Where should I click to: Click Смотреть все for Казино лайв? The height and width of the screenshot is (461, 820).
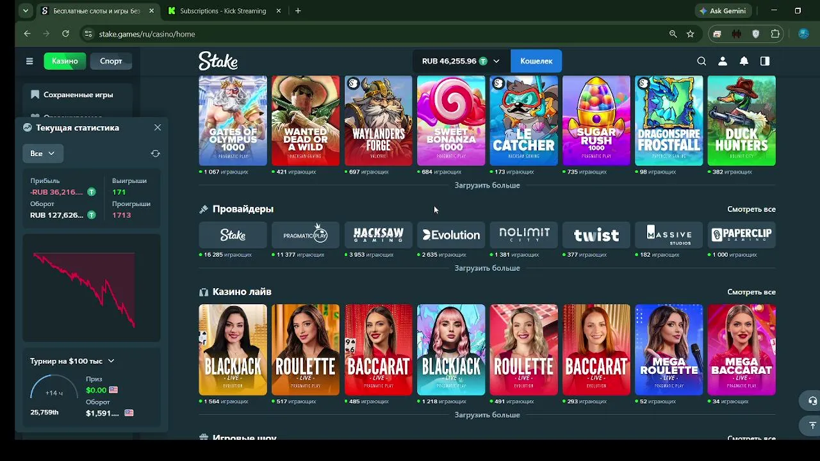[751, 292]
